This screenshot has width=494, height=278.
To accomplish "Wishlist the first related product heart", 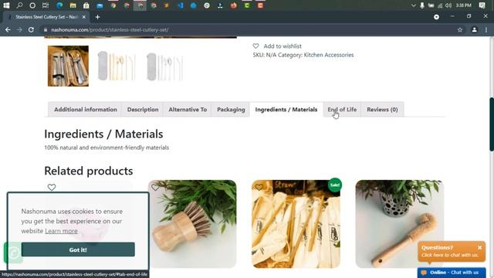I will [x=52, y=187].
